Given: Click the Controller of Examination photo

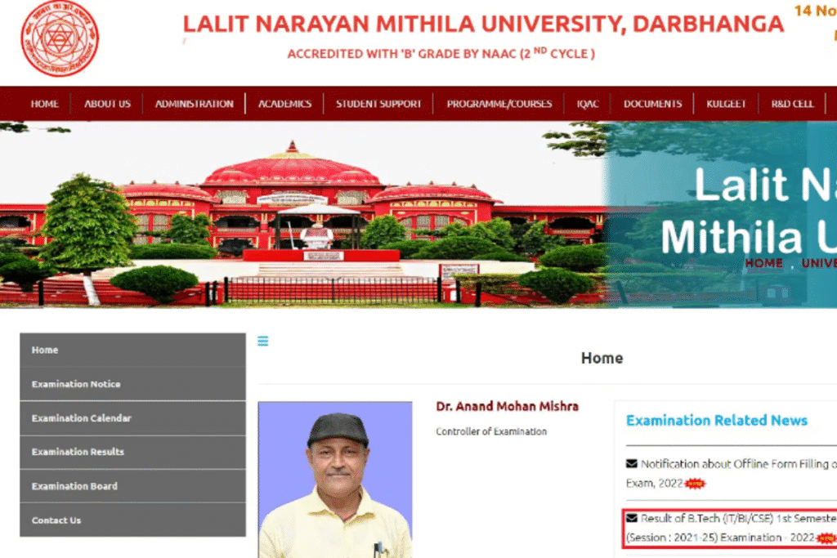Looking at the screenshot, I should 335,480.
